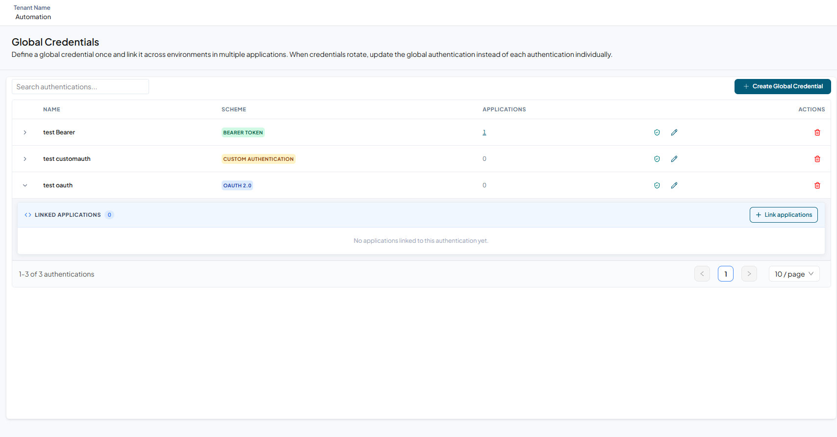Click shield icon in test Bearer row
837x437 pixels.
pos(657,132)
